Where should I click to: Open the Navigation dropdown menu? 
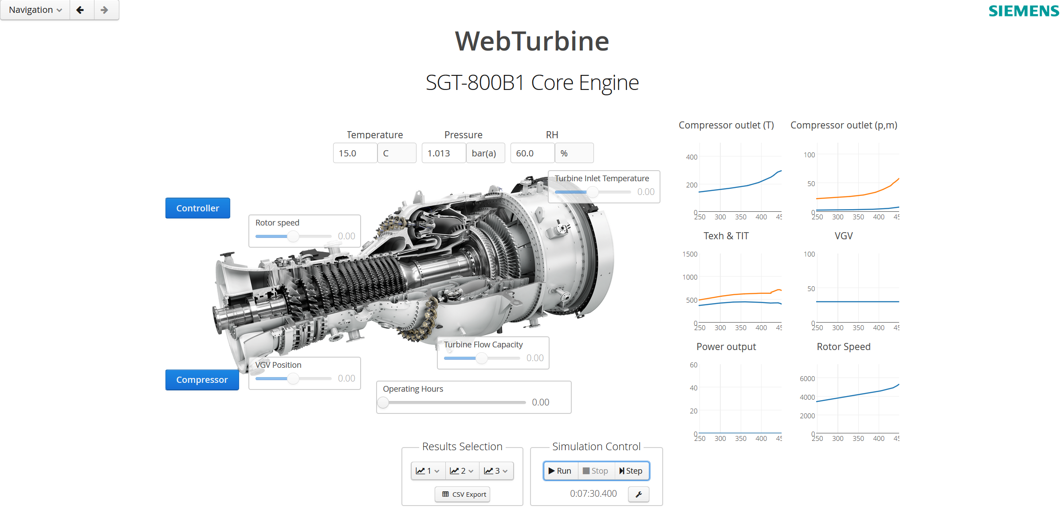pos(35,10)
